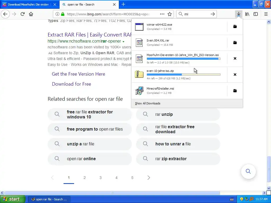Search rar zip extractor
271x203 pixels.
[178, 159]
